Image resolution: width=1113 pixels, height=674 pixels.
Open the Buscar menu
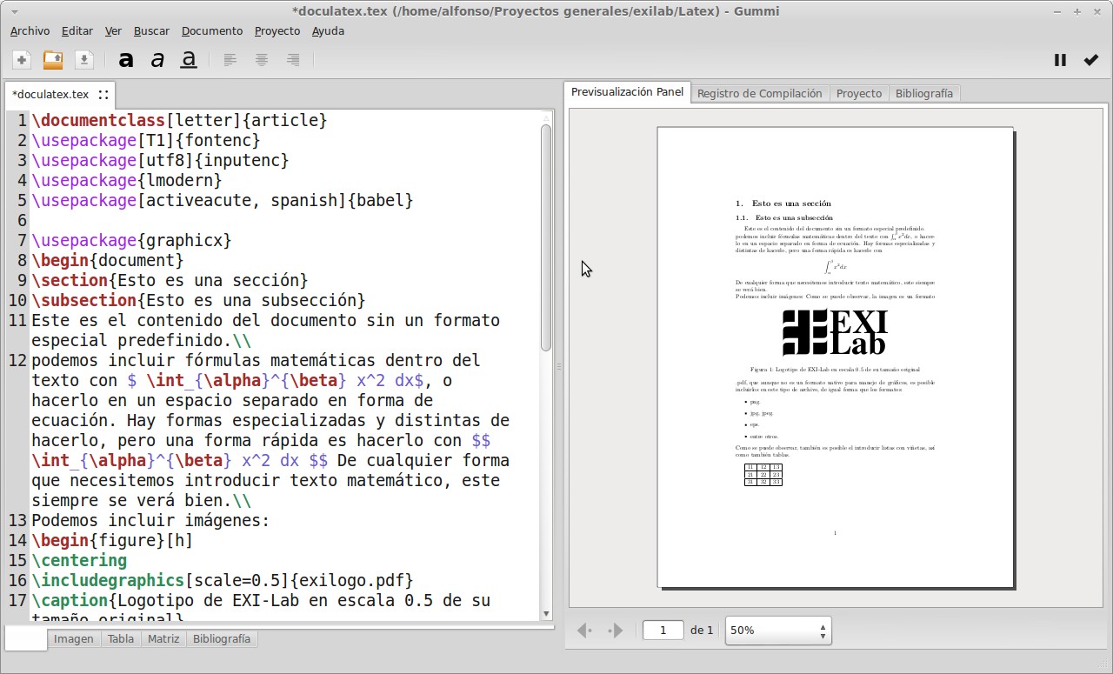coord(151,30)
